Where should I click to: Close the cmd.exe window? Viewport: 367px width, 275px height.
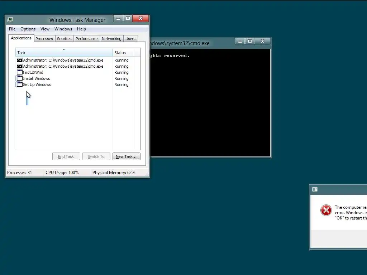[262, 42]
